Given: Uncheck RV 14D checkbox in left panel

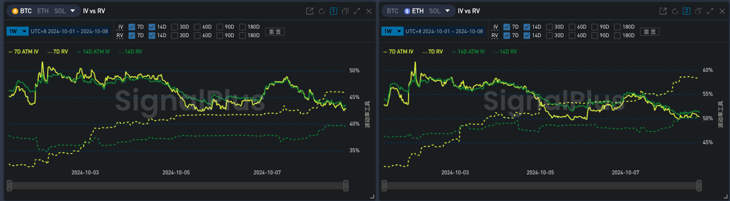Looking at the screenshot, I should point(152,35).
